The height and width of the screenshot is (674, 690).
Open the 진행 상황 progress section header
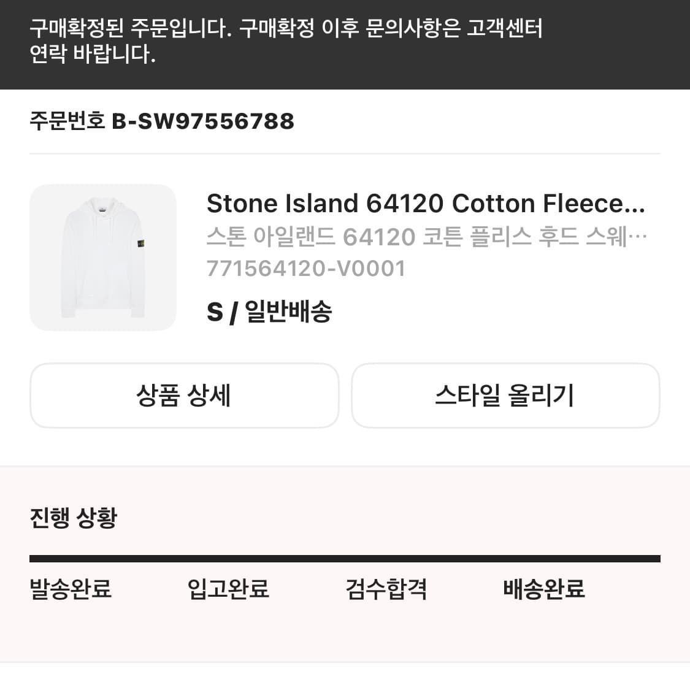(74, 518)
